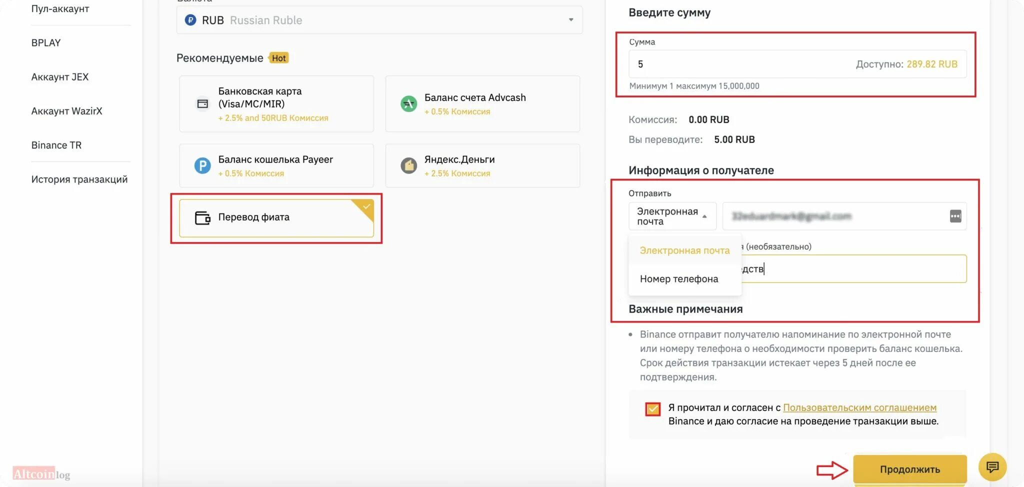Open the Пользовательским соглашением link
Viewport: 1024px width, 487px height.
[x=859, y=407]
